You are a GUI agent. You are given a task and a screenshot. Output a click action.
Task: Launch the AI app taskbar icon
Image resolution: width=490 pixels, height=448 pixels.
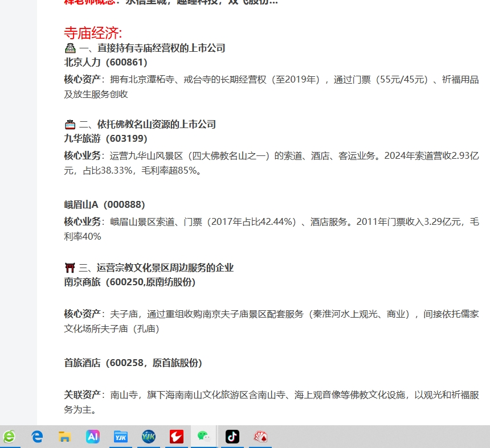click(x=93, y=437)
